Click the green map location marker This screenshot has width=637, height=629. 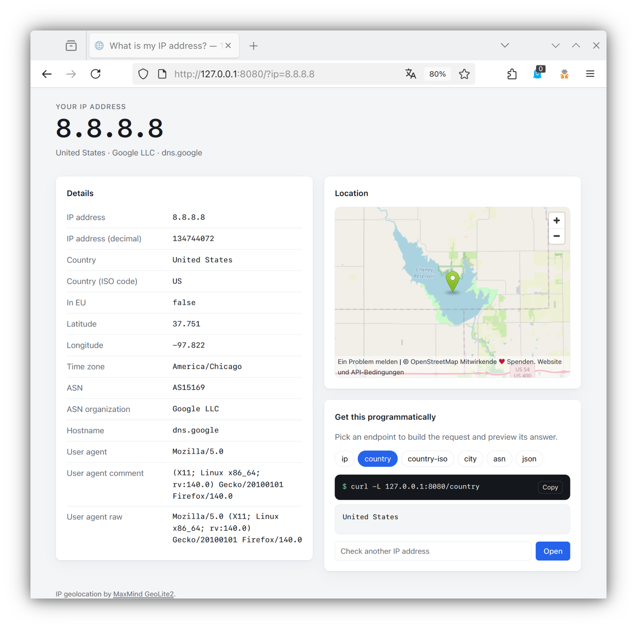coord(453,281)
